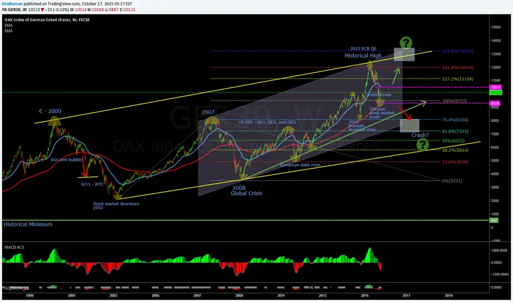This screenshot has height=302, width=513.
Task: Select the green 10123 current price label
Action: (x=495, y=92)
